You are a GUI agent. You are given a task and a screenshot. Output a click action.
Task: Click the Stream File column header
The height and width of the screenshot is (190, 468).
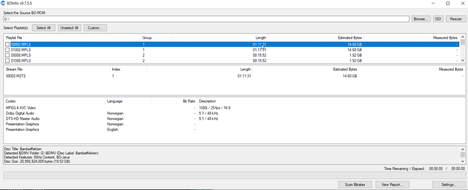click(57, 69)
